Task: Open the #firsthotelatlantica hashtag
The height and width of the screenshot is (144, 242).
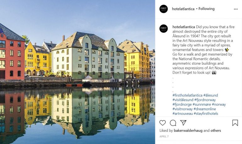Action: (187, 95)
